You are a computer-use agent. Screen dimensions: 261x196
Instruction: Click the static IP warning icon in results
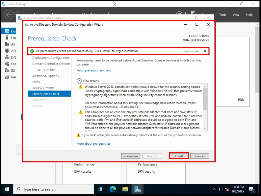click(x=81, y=112)
